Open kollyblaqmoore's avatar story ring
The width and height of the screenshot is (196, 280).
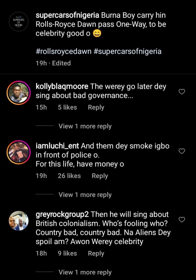[x=18, y=92]
